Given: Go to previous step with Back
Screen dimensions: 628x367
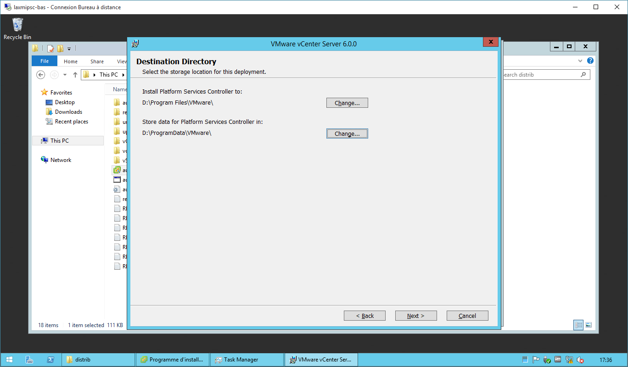Looking at the screenshot, I should [x=364, y=316].
